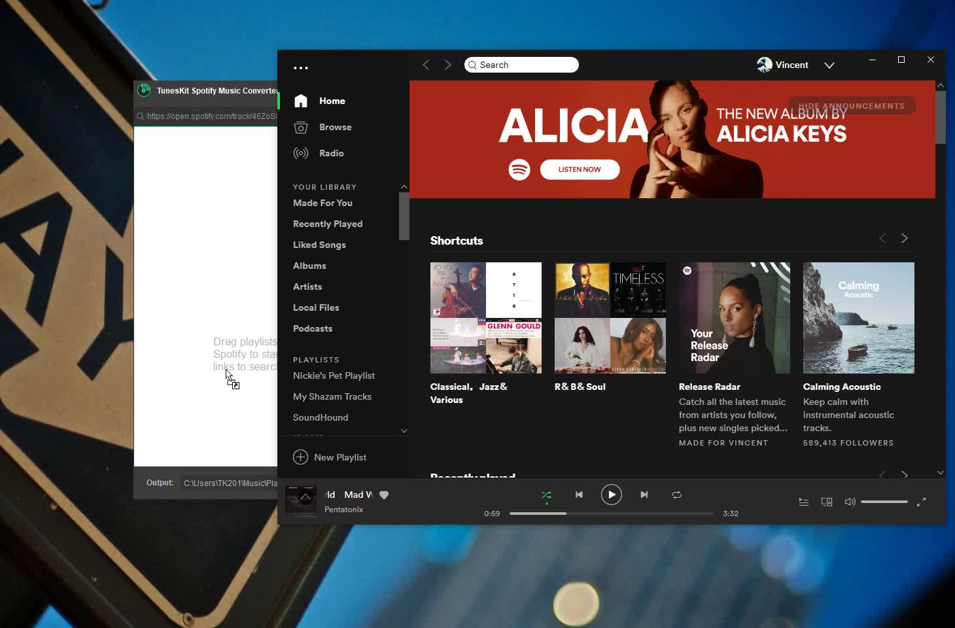Open Calming Acoustic cover
Viewport: 955px width, 628px height.
pos(859,318)
